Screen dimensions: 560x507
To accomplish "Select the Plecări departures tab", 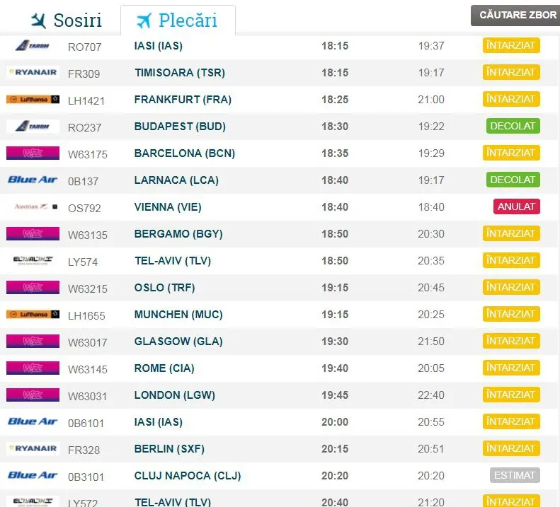I will 178,21.
